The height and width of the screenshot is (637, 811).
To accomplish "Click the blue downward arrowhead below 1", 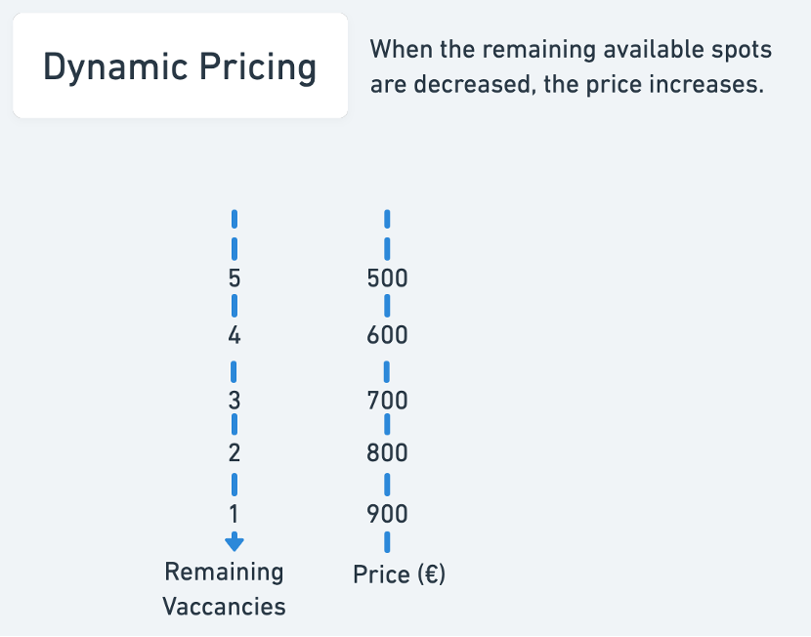I will [235, 543].
